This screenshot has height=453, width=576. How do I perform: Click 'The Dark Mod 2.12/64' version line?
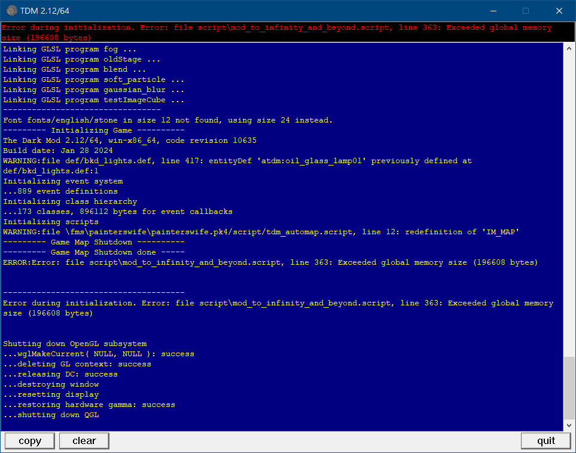point(130,140)
